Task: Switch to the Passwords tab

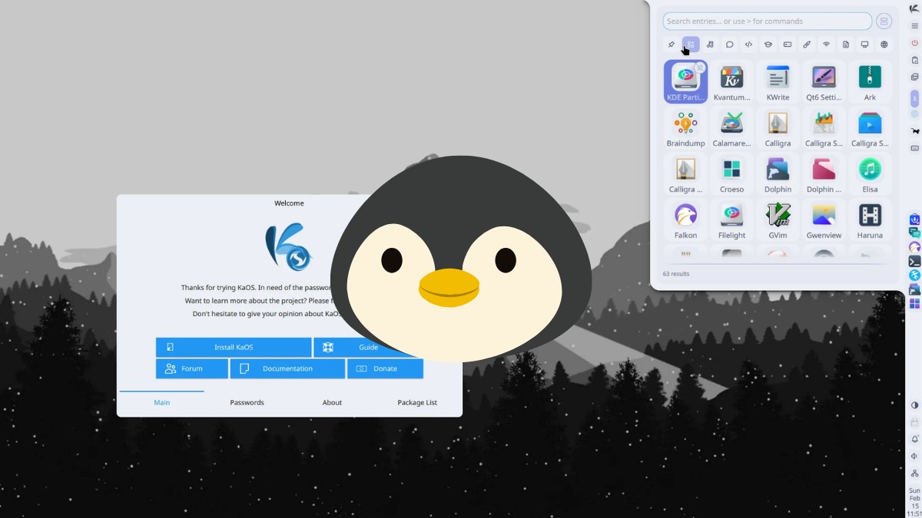Action: pos(247,402)
